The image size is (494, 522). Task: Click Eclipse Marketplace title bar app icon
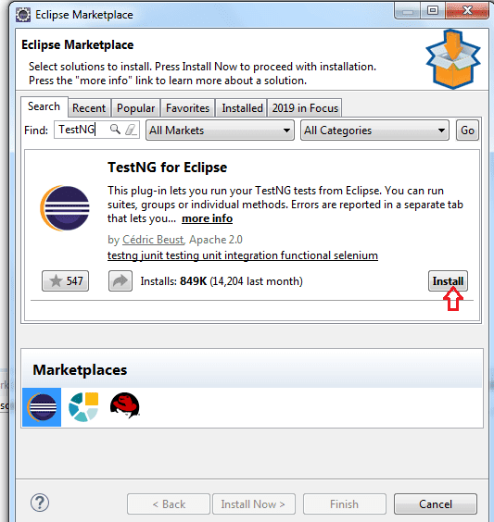pos(23,15)
